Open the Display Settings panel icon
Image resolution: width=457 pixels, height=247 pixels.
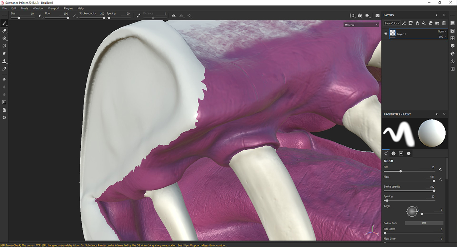pos(453,46)
